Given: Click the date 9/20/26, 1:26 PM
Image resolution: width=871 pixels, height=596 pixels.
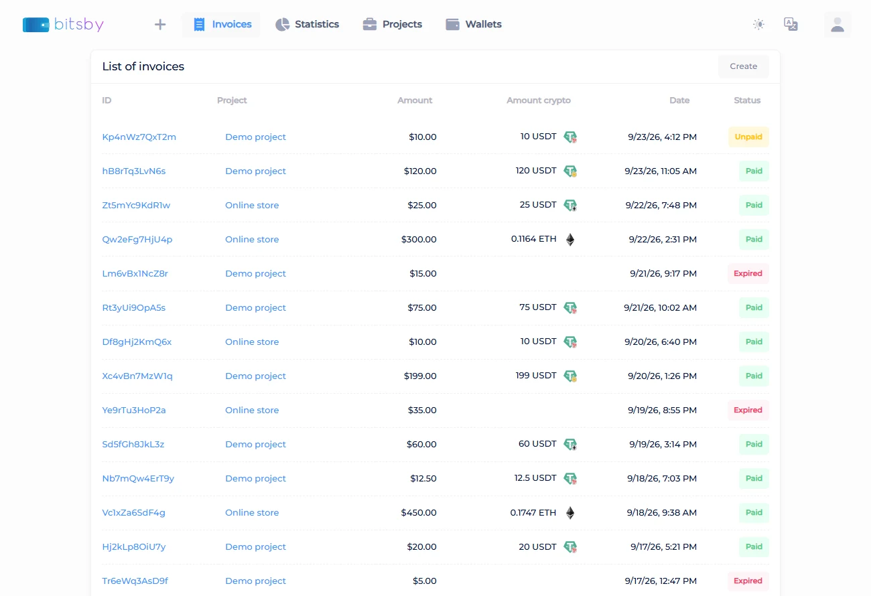Looking at the screenshot, I should 662,376.
